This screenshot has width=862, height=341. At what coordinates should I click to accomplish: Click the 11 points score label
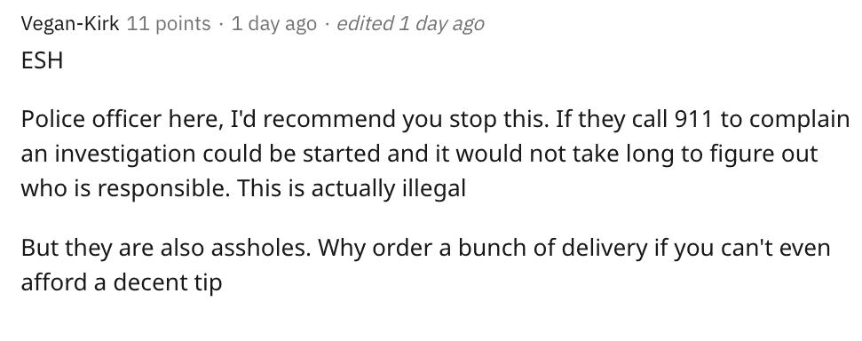(x=169, y=24)
